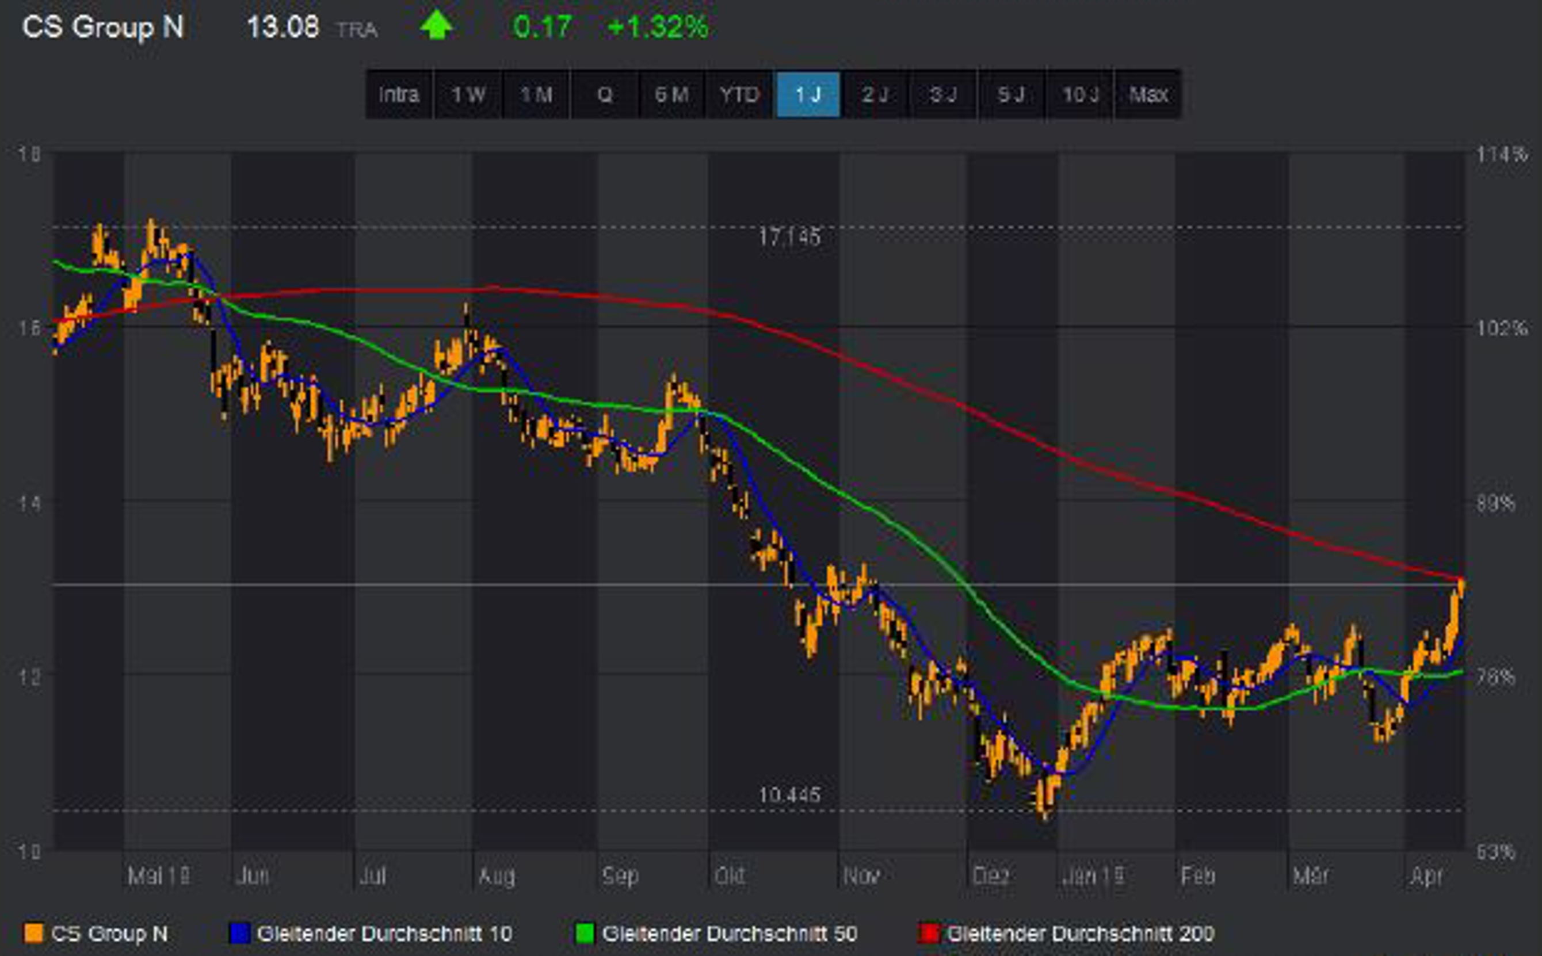Switch chart to 2 J range

pos(876,95)
